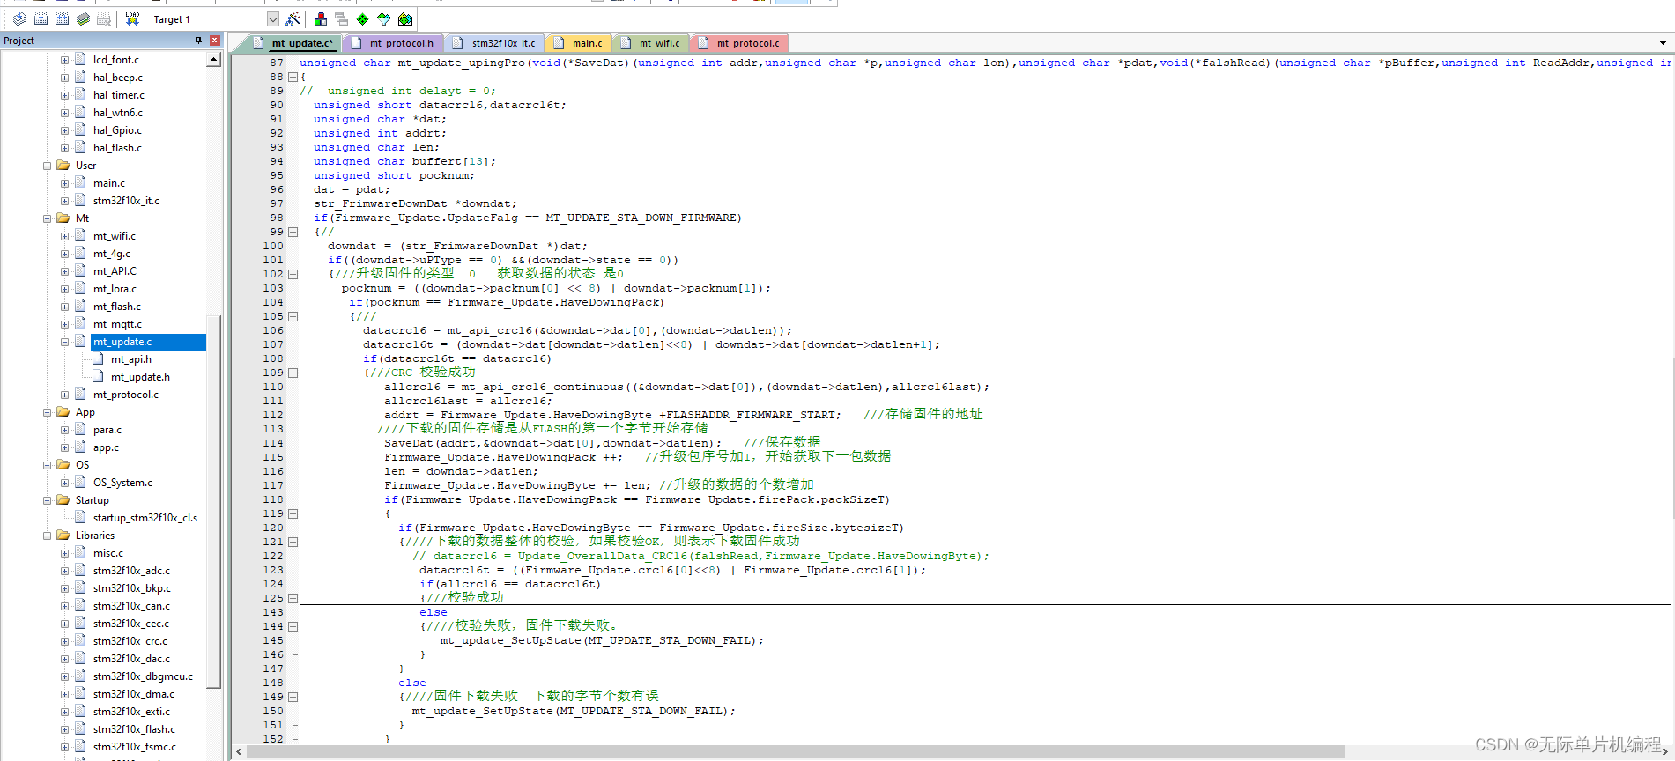Collapse the User group in project tree

(48, 166)
